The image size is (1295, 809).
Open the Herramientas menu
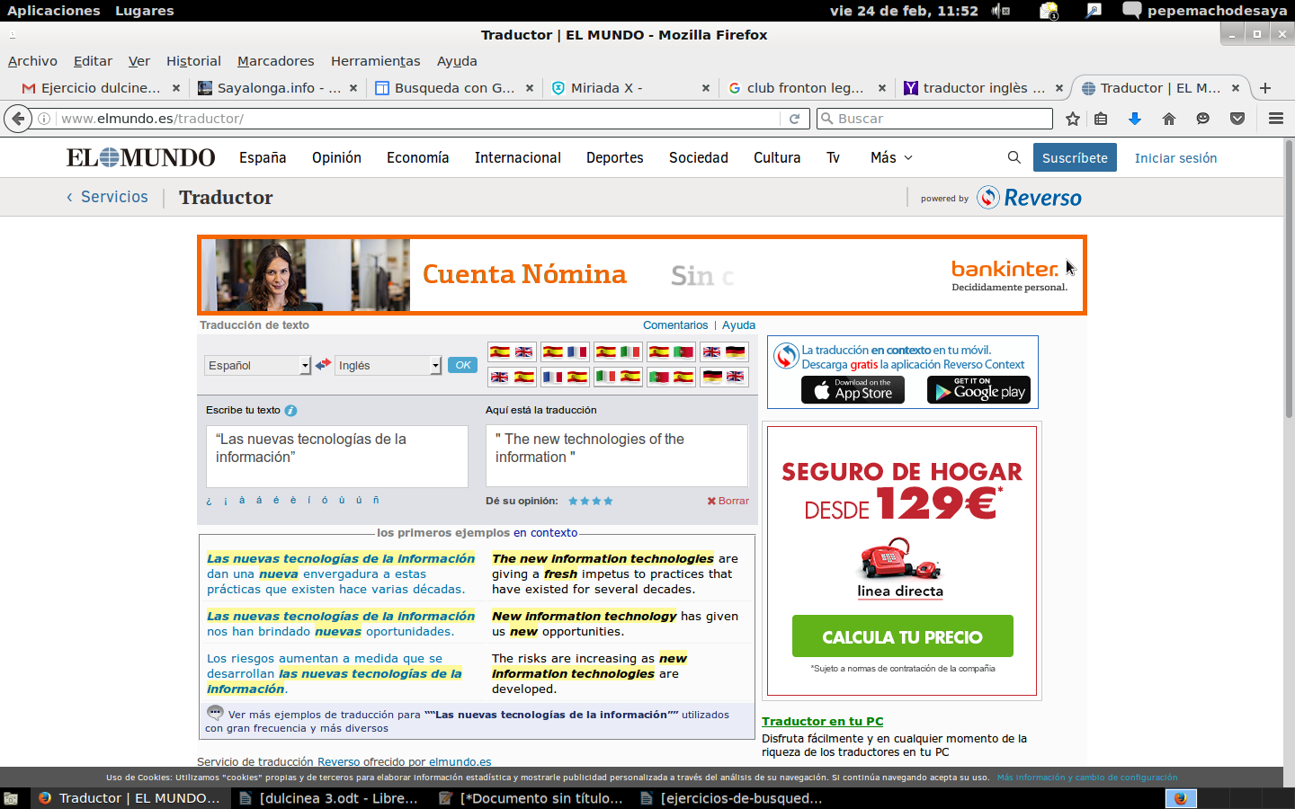(376, 61)
